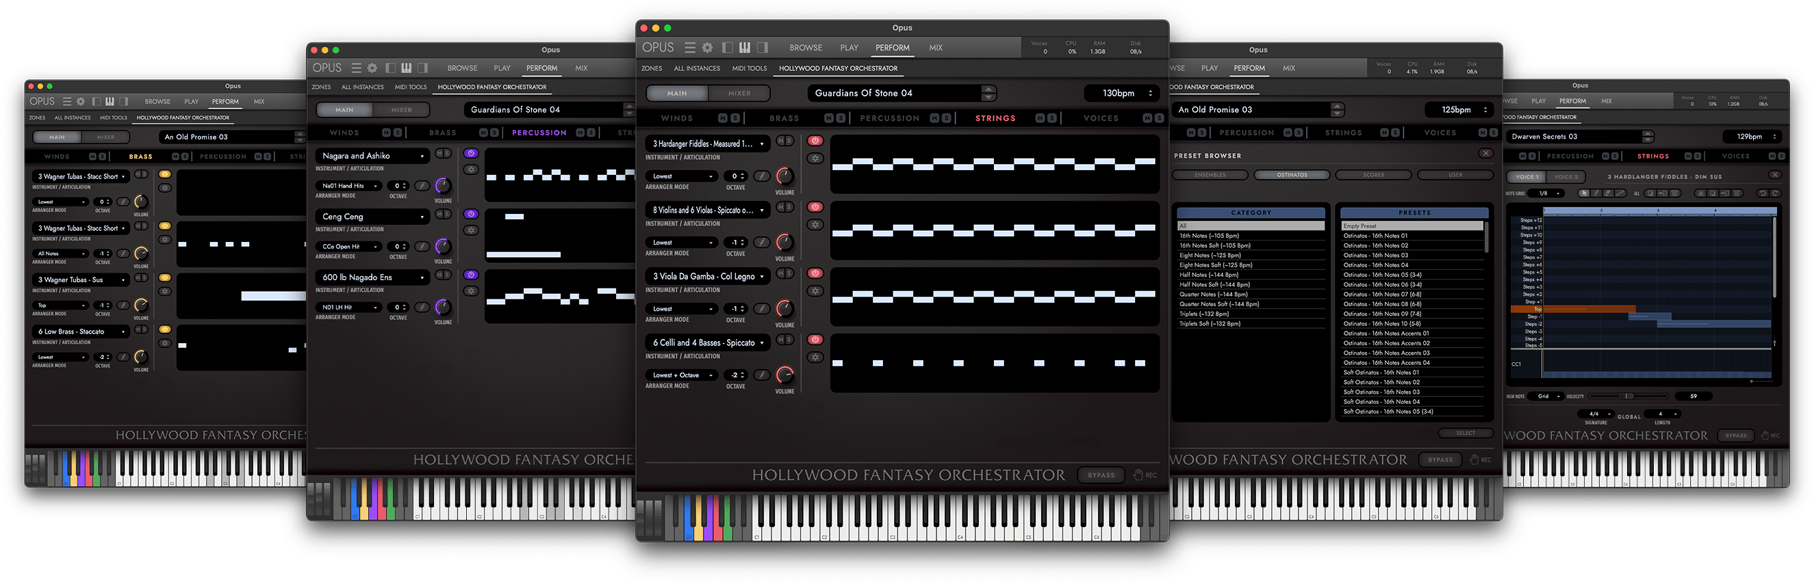Toggle power for 3 Wagner Tubas - Sus

pyautogui.click(x=165, y=277)
